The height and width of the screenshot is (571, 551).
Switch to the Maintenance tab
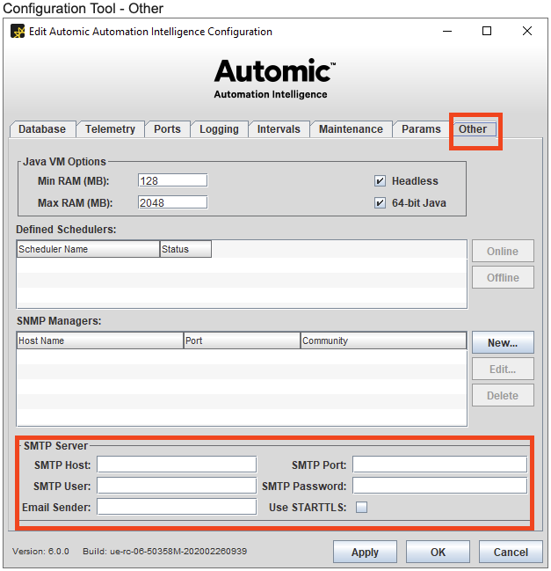(351, 129)
